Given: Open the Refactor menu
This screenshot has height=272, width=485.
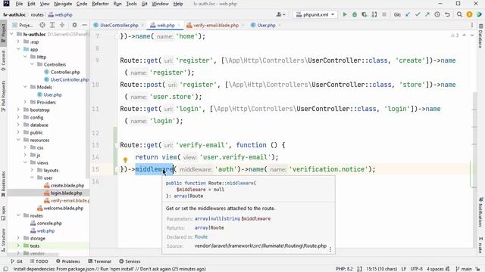Looking at the screenshot, I should 101,4.
